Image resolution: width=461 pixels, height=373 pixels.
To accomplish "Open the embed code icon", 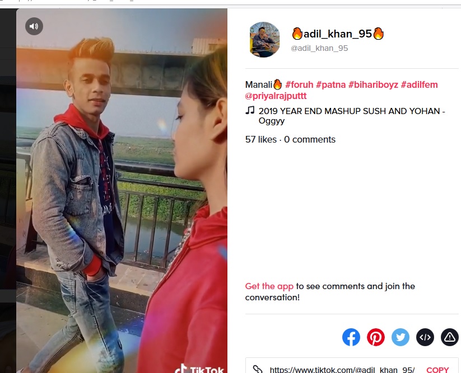I will [x=425, y=337].
